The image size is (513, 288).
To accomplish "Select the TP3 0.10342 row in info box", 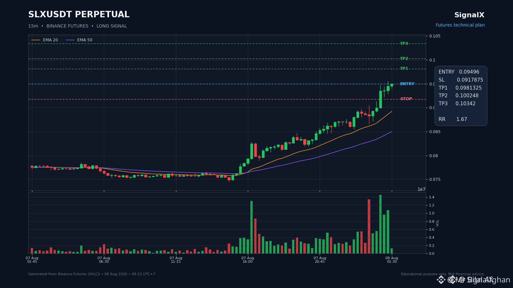I will (457, 104).
